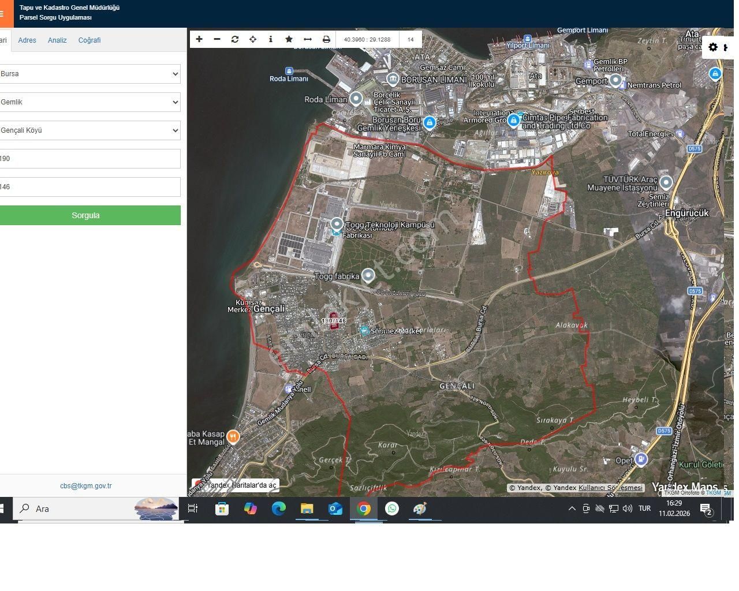
Task: Refresh the map view
Action: [x=235, y=39]
